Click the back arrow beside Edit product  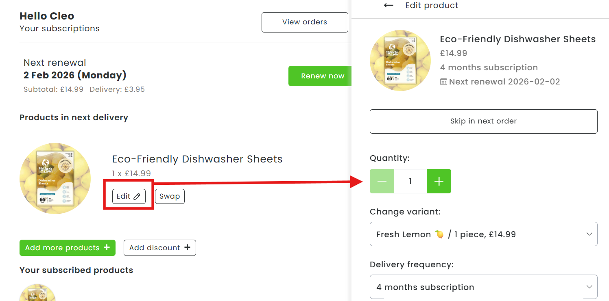[389, 5]
